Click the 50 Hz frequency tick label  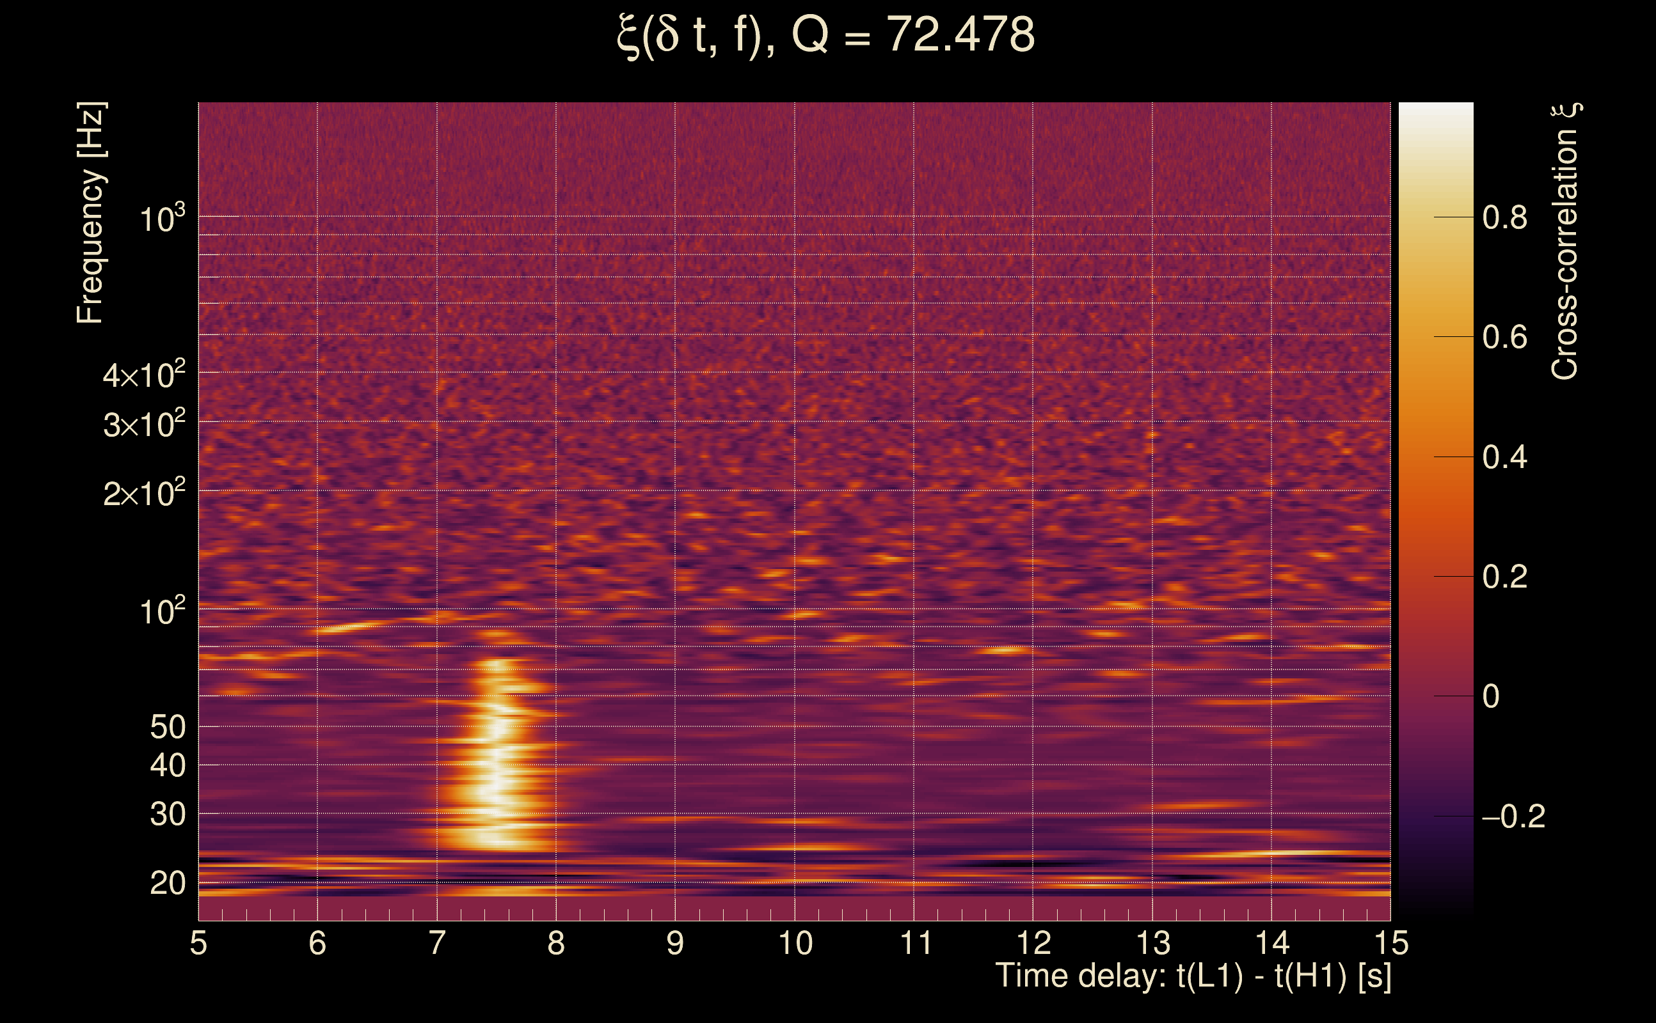click(167, 728)
